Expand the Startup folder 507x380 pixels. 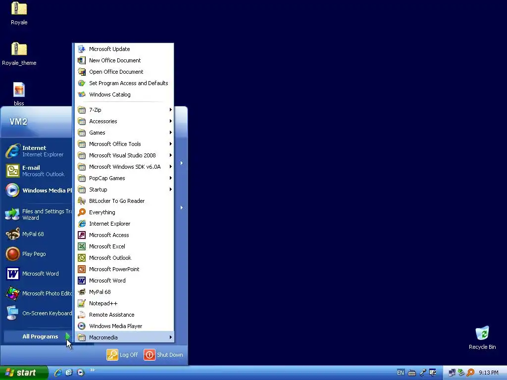point(124,190)
